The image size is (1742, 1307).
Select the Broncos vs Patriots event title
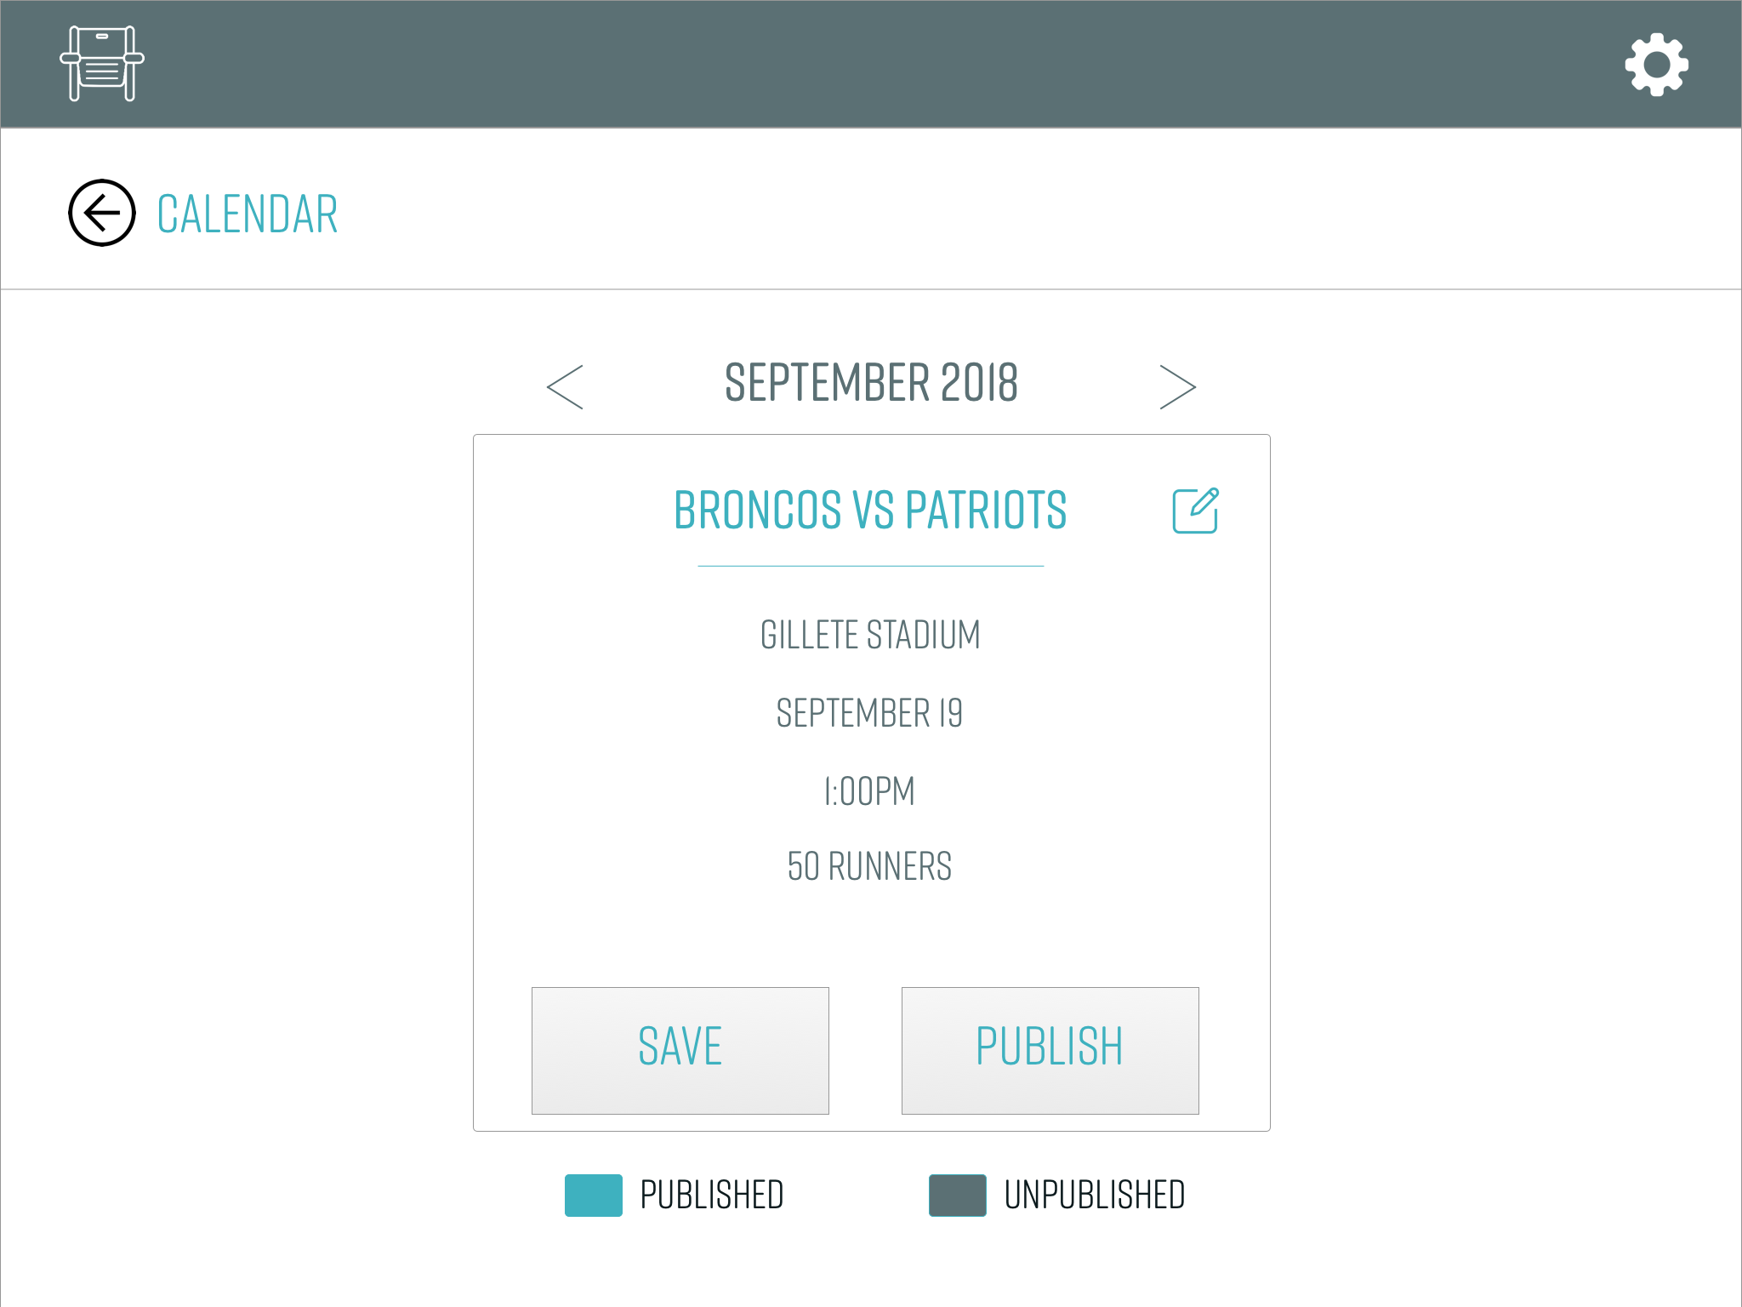pyautogui.click(x=870, y=511)
